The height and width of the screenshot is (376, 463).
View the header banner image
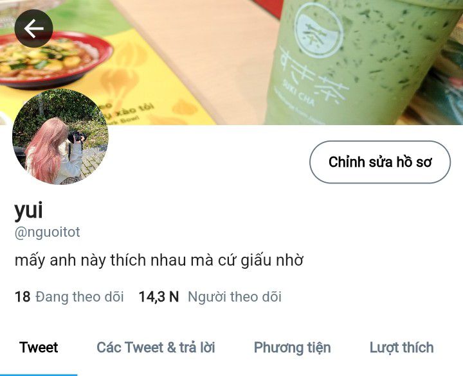point(232,62)
